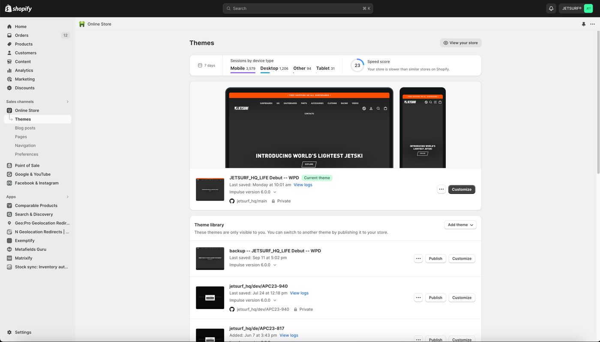Click the Comparable Products app icon
The image size is (600, 342).
click(9, 206)
